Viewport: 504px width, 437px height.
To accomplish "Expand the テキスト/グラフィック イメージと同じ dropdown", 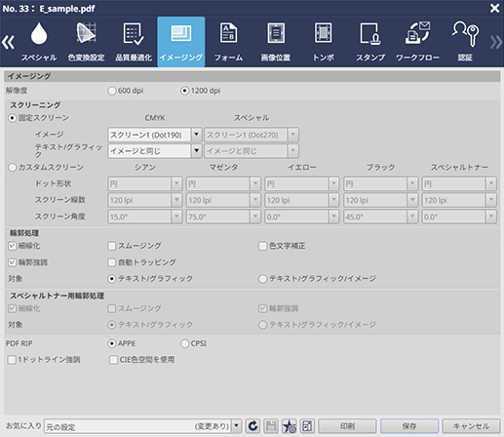I will pos(196,151).
